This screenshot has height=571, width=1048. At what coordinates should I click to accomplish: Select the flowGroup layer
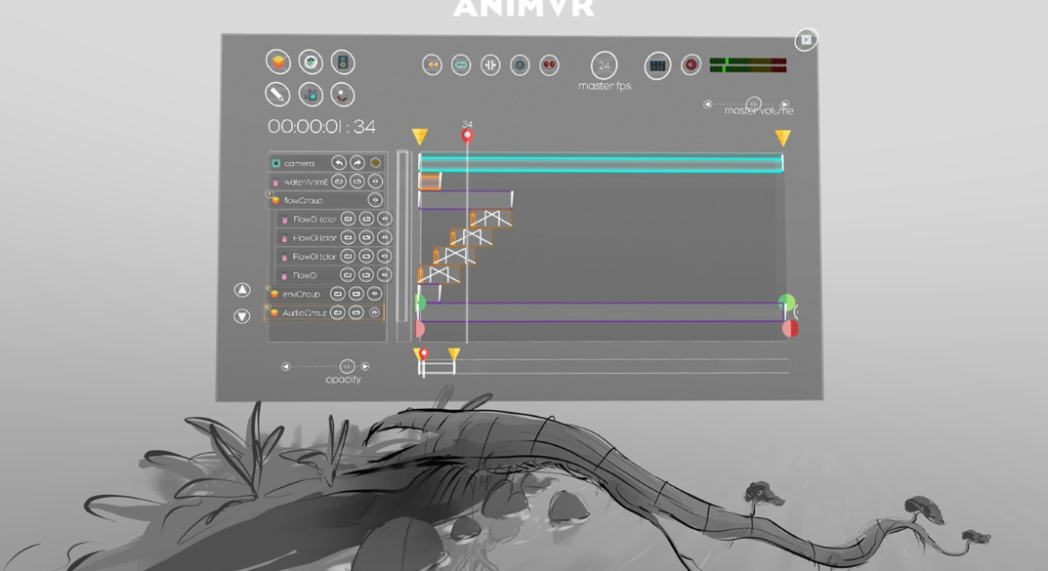coord(327,200)
